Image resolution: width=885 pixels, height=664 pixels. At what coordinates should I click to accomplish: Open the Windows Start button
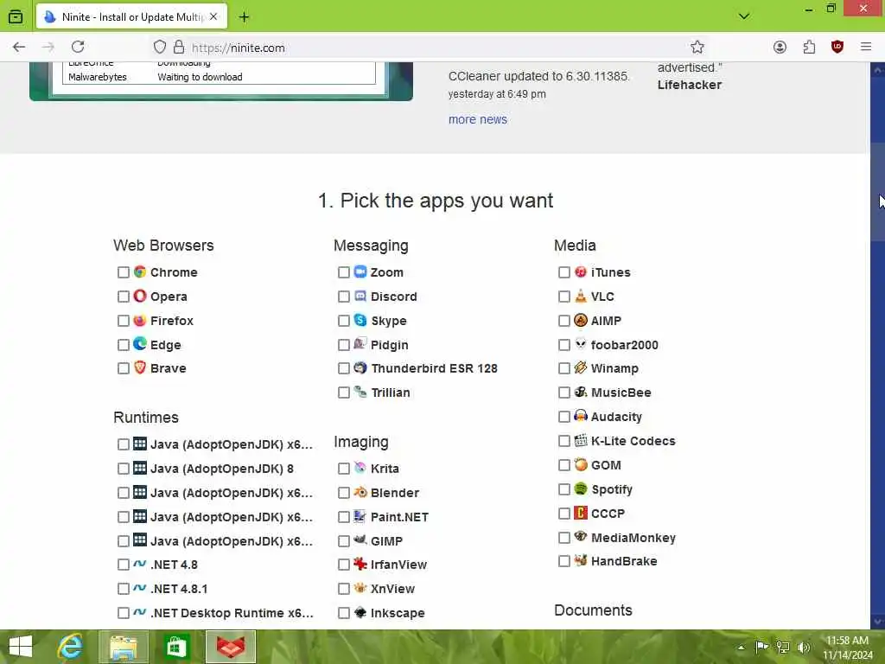(x=21, y=647)
